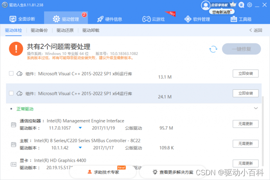Click the app logo gear icon in title bar
This screenshot has height=180, width=270.
(x=5, y=5)
